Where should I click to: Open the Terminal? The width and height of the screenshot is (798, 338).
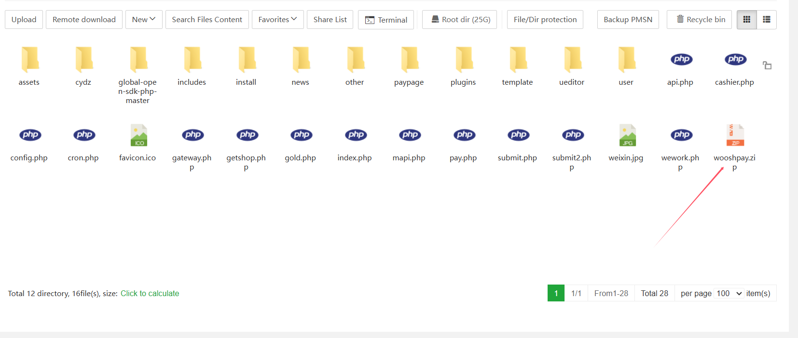386,20
